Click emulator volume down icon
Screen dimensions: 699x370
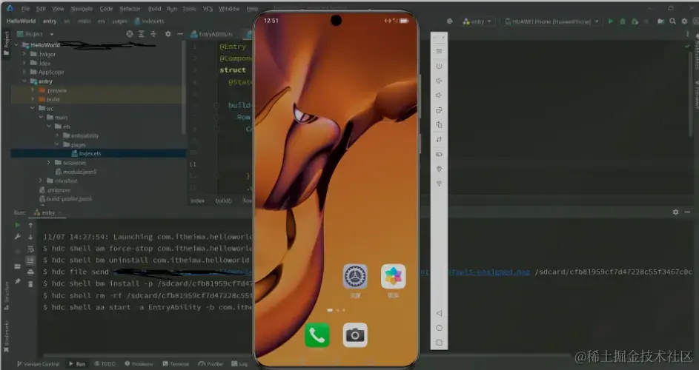439,95
